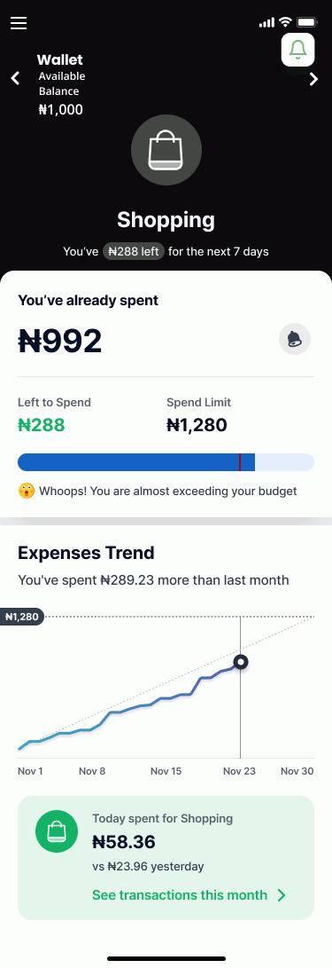Tap the ₦1,280 limit label on chart
332x968 pixels.
(x=21, y=616)
